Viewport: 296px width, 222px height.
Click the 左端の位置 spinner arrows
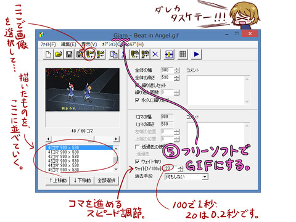(176, 132)
